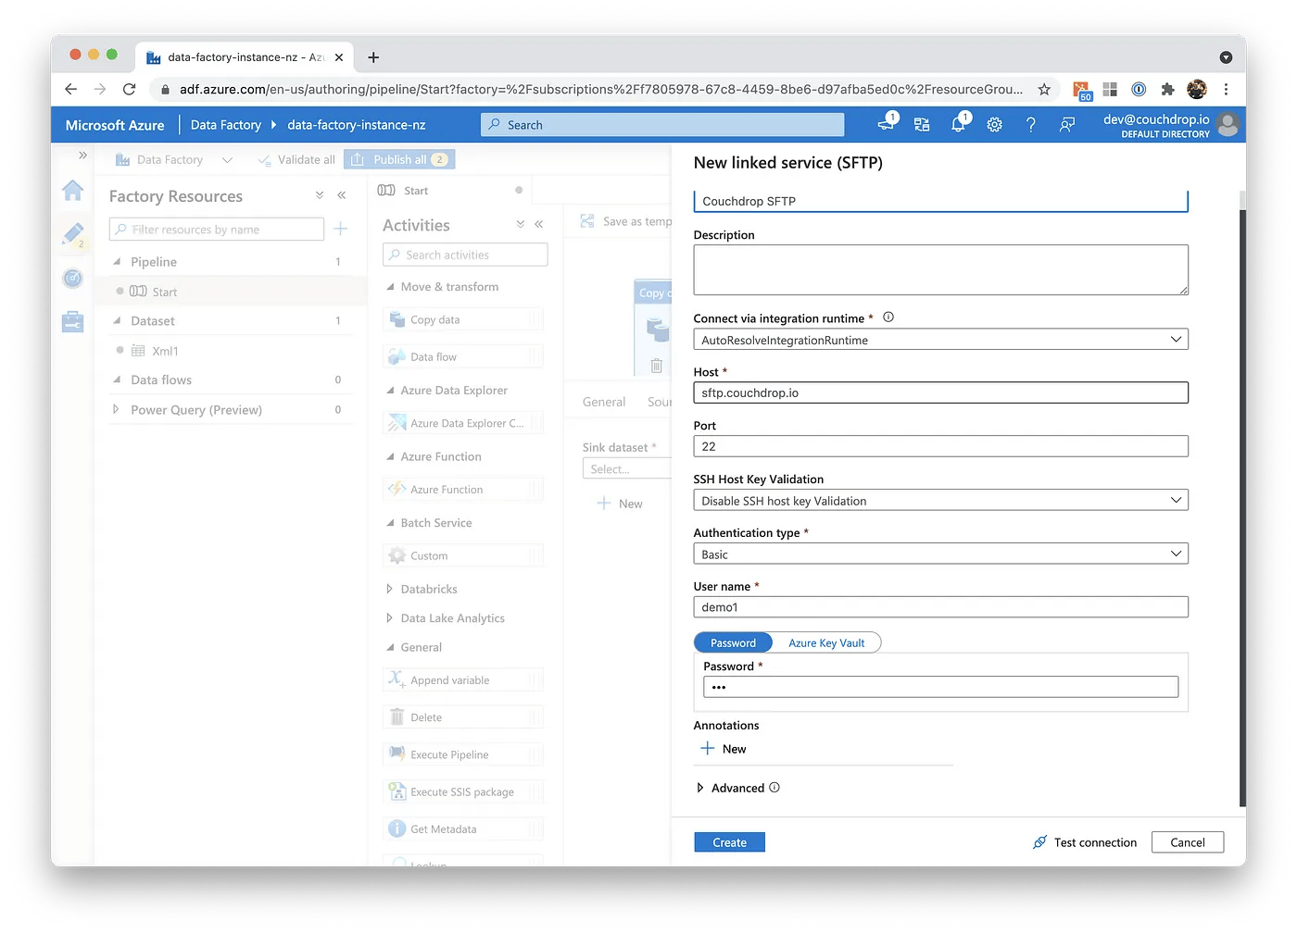Click the Host input field
The image size is (1297, 934).
click(940, 392)
